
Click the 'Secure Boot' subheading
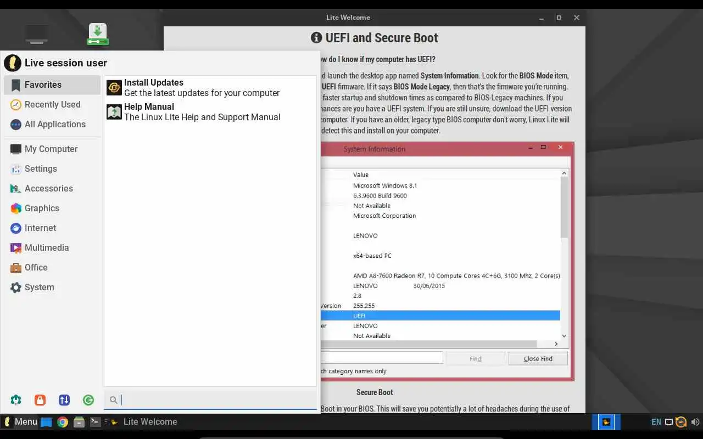tap(375, 392)
